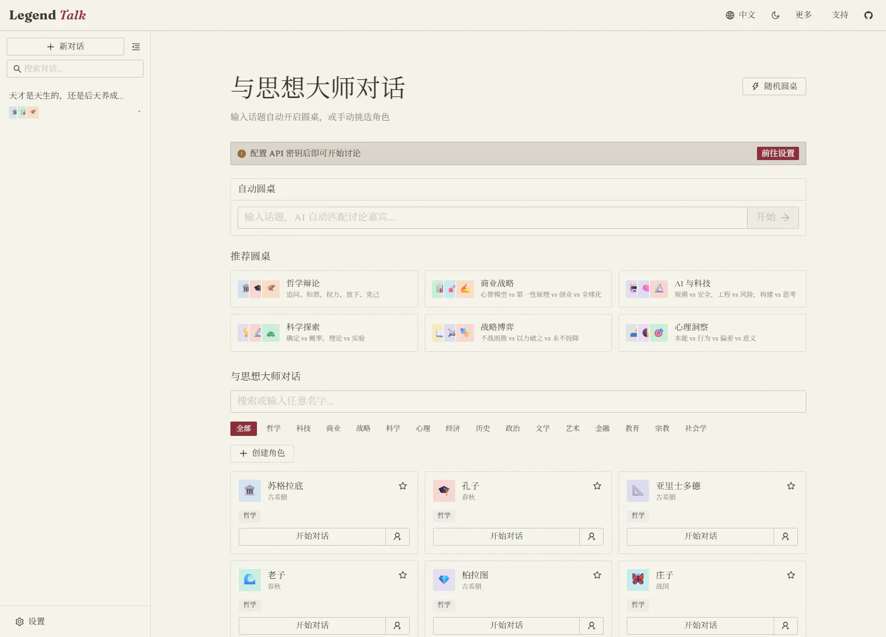Star the 老子 character card

403,575
